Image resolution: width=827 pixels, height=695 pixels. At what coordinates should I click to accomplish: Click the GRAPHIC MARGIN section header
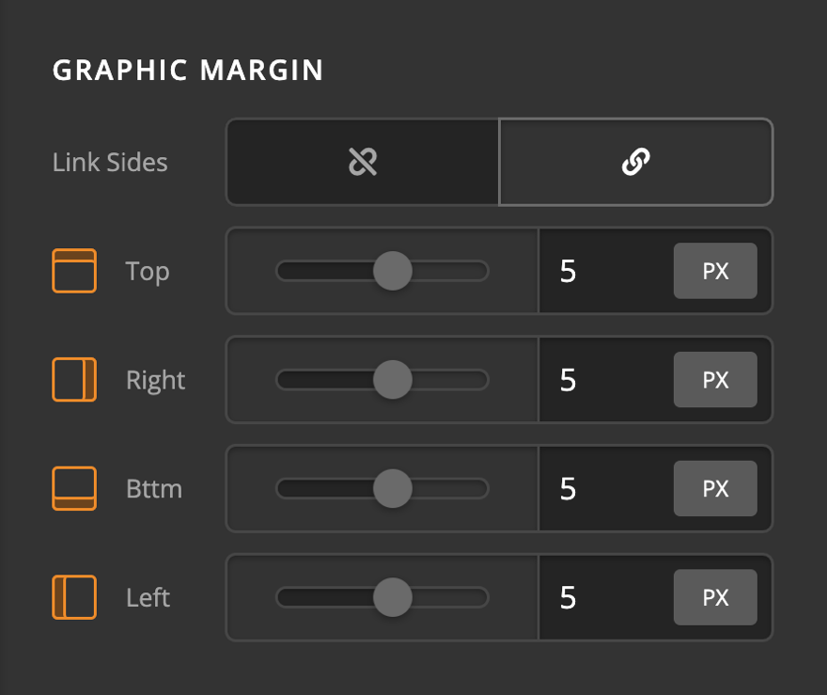tap(187, 70)
